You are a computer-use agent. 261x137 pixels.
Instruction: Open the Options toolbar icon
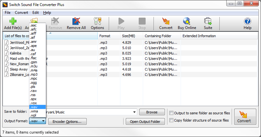pos(97,21)
